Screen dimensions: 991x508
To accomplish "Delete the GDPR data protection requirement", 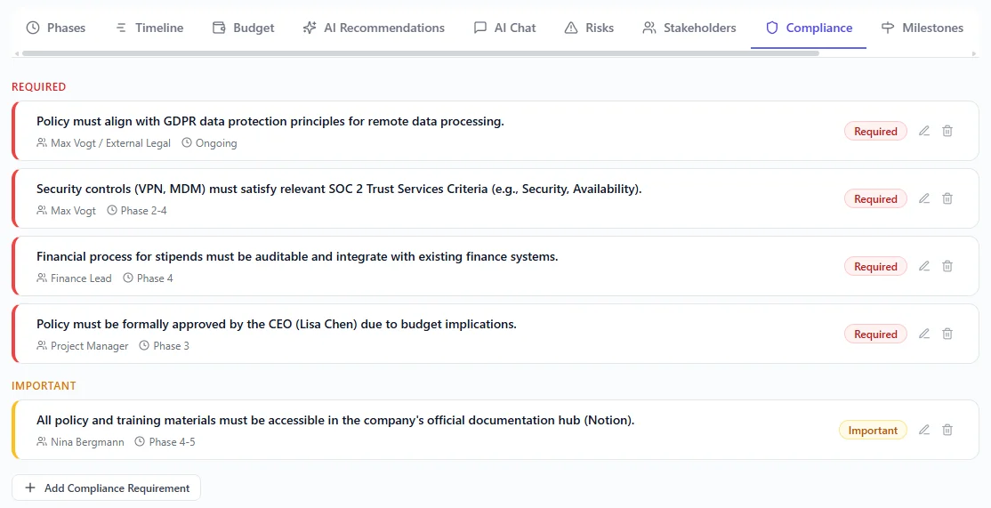I will [x=947, y=131].
